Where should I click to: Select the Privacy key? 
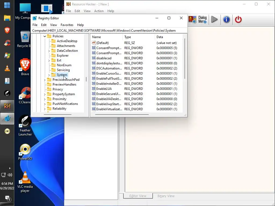pos(57,89)
